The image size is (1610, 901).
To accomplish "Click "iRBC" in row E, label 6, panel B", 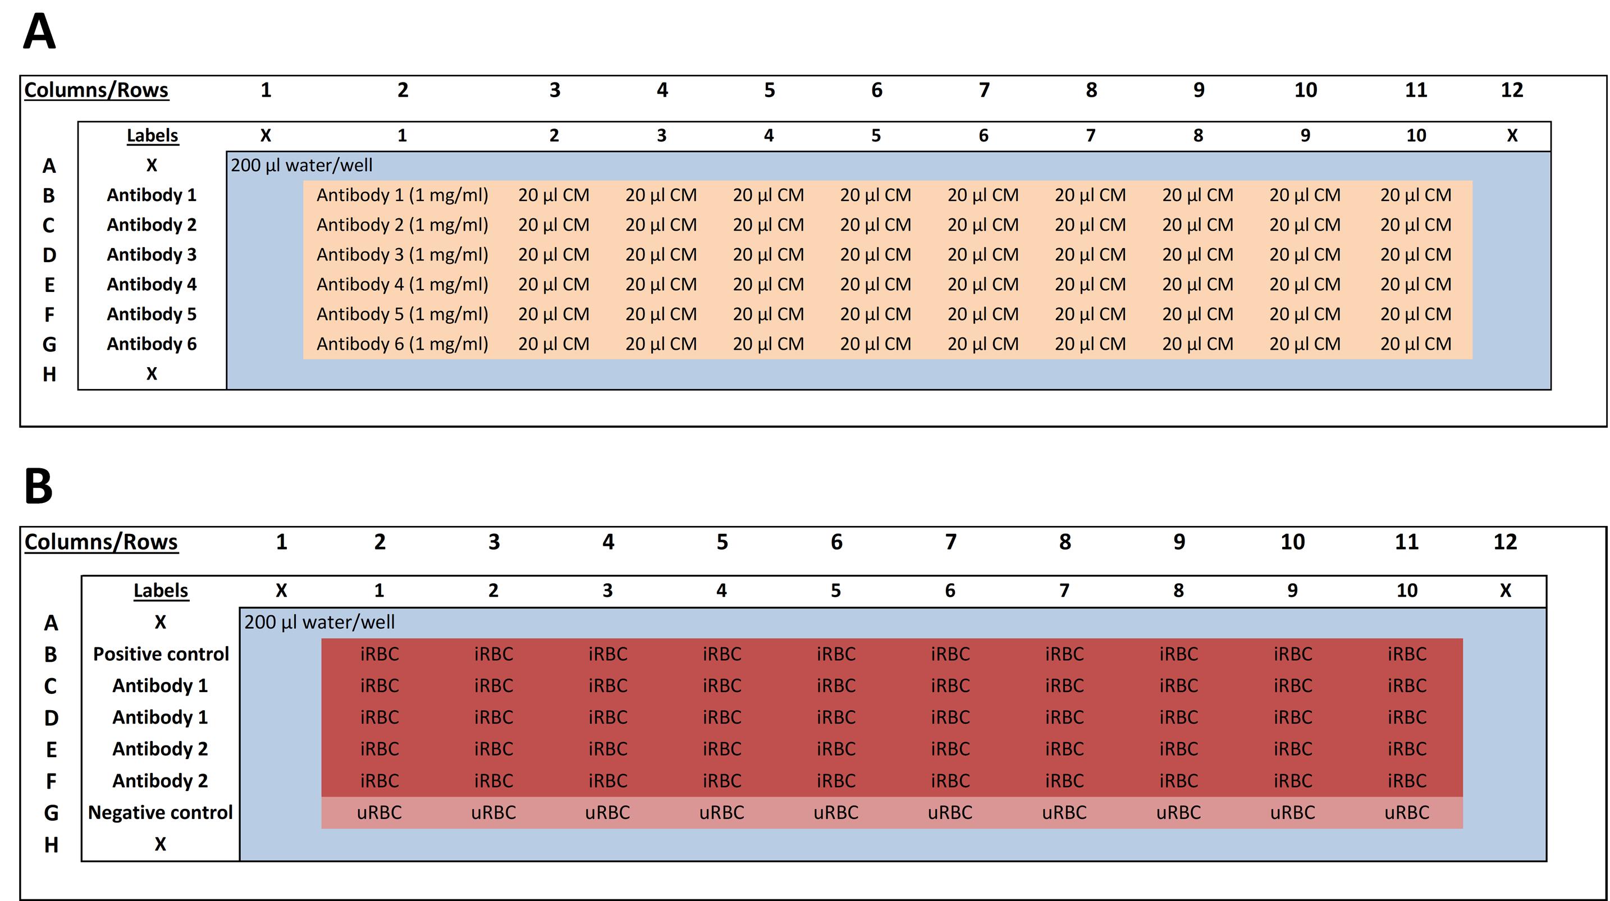I will (950, 749).
